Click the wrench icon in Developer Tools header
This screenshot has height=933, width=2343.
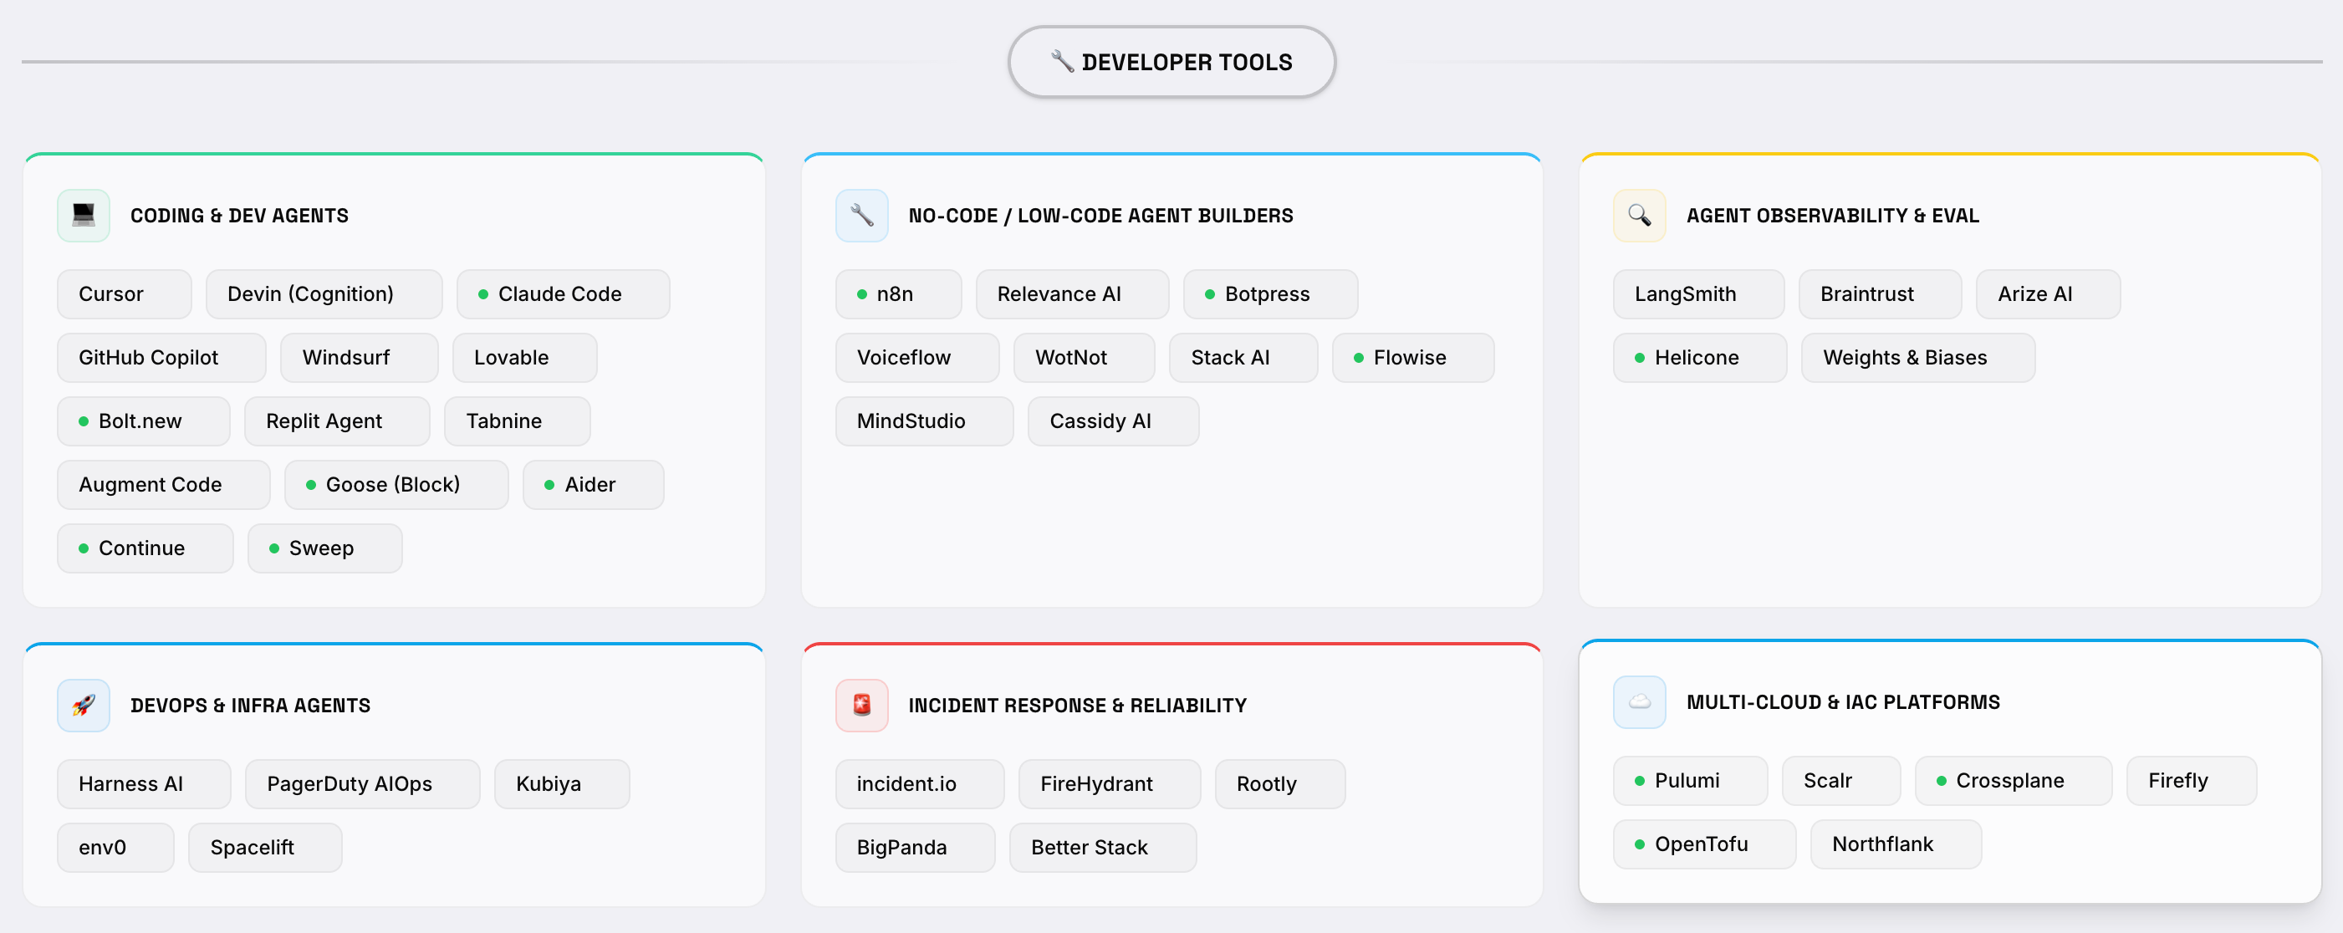tap(1061, 61)
